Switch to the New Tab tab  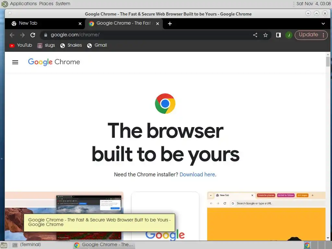[44, 23]
